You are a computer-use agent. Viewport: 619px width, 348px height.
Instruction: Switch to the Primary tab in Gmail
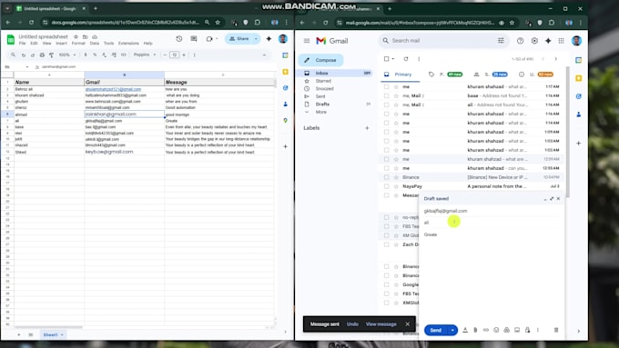(400, 75)
